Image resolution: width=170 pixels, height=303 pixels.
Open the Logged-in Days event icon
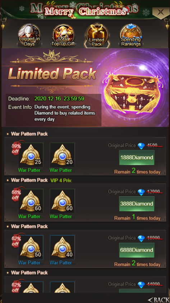coord(29,36)
